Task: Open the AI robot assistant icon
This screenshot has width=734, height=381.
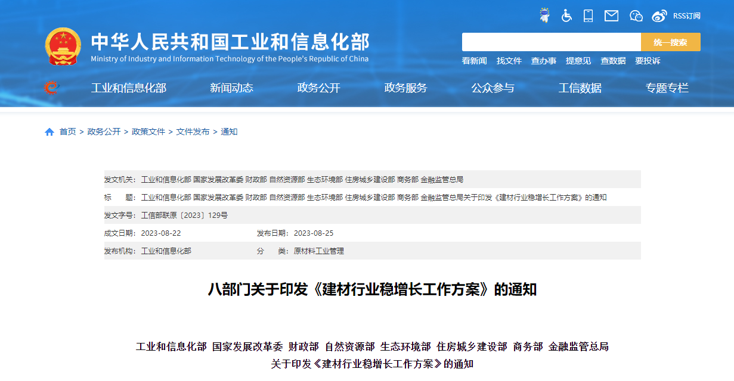Action: [x=544, y=15]
